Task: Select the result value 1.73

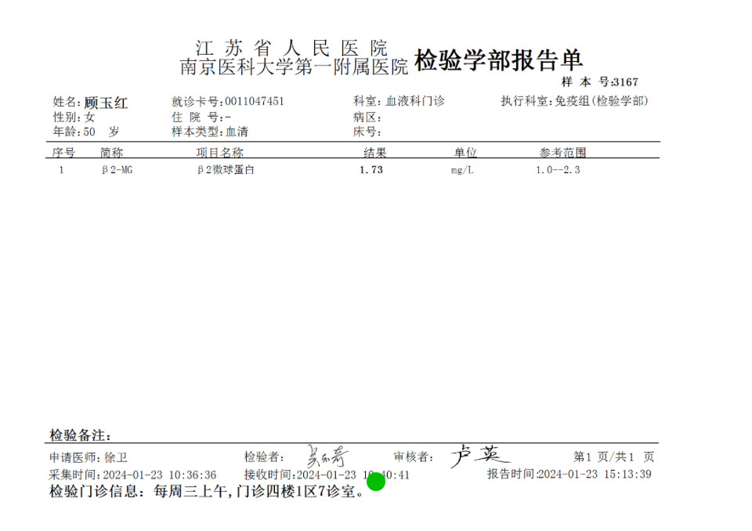Action: [371, 170]
